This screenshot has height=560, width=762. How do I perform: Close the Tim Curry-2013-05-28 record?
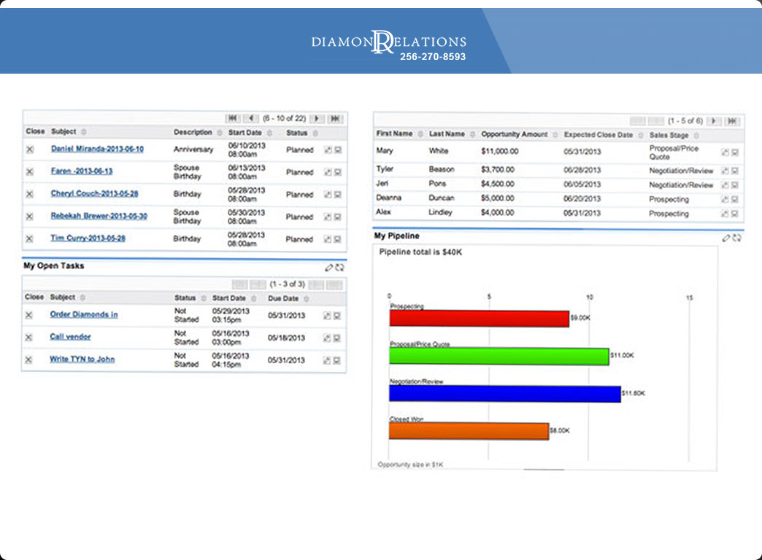pyautogui.click(x=30, y=239)
